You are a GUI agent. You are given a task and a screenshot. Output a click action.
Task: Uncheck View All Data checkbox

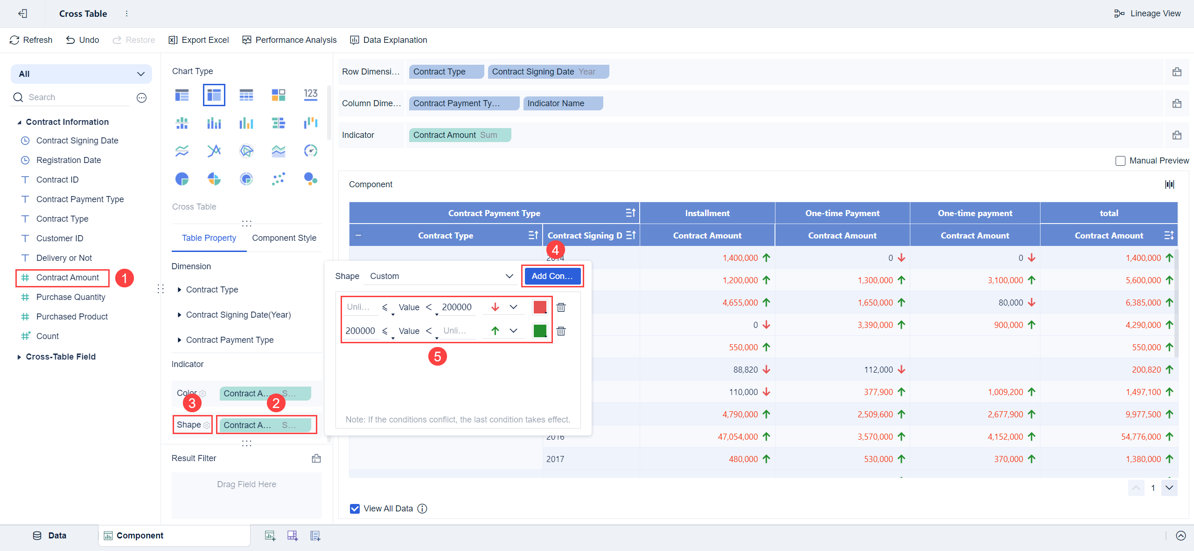tap(355, 509)
